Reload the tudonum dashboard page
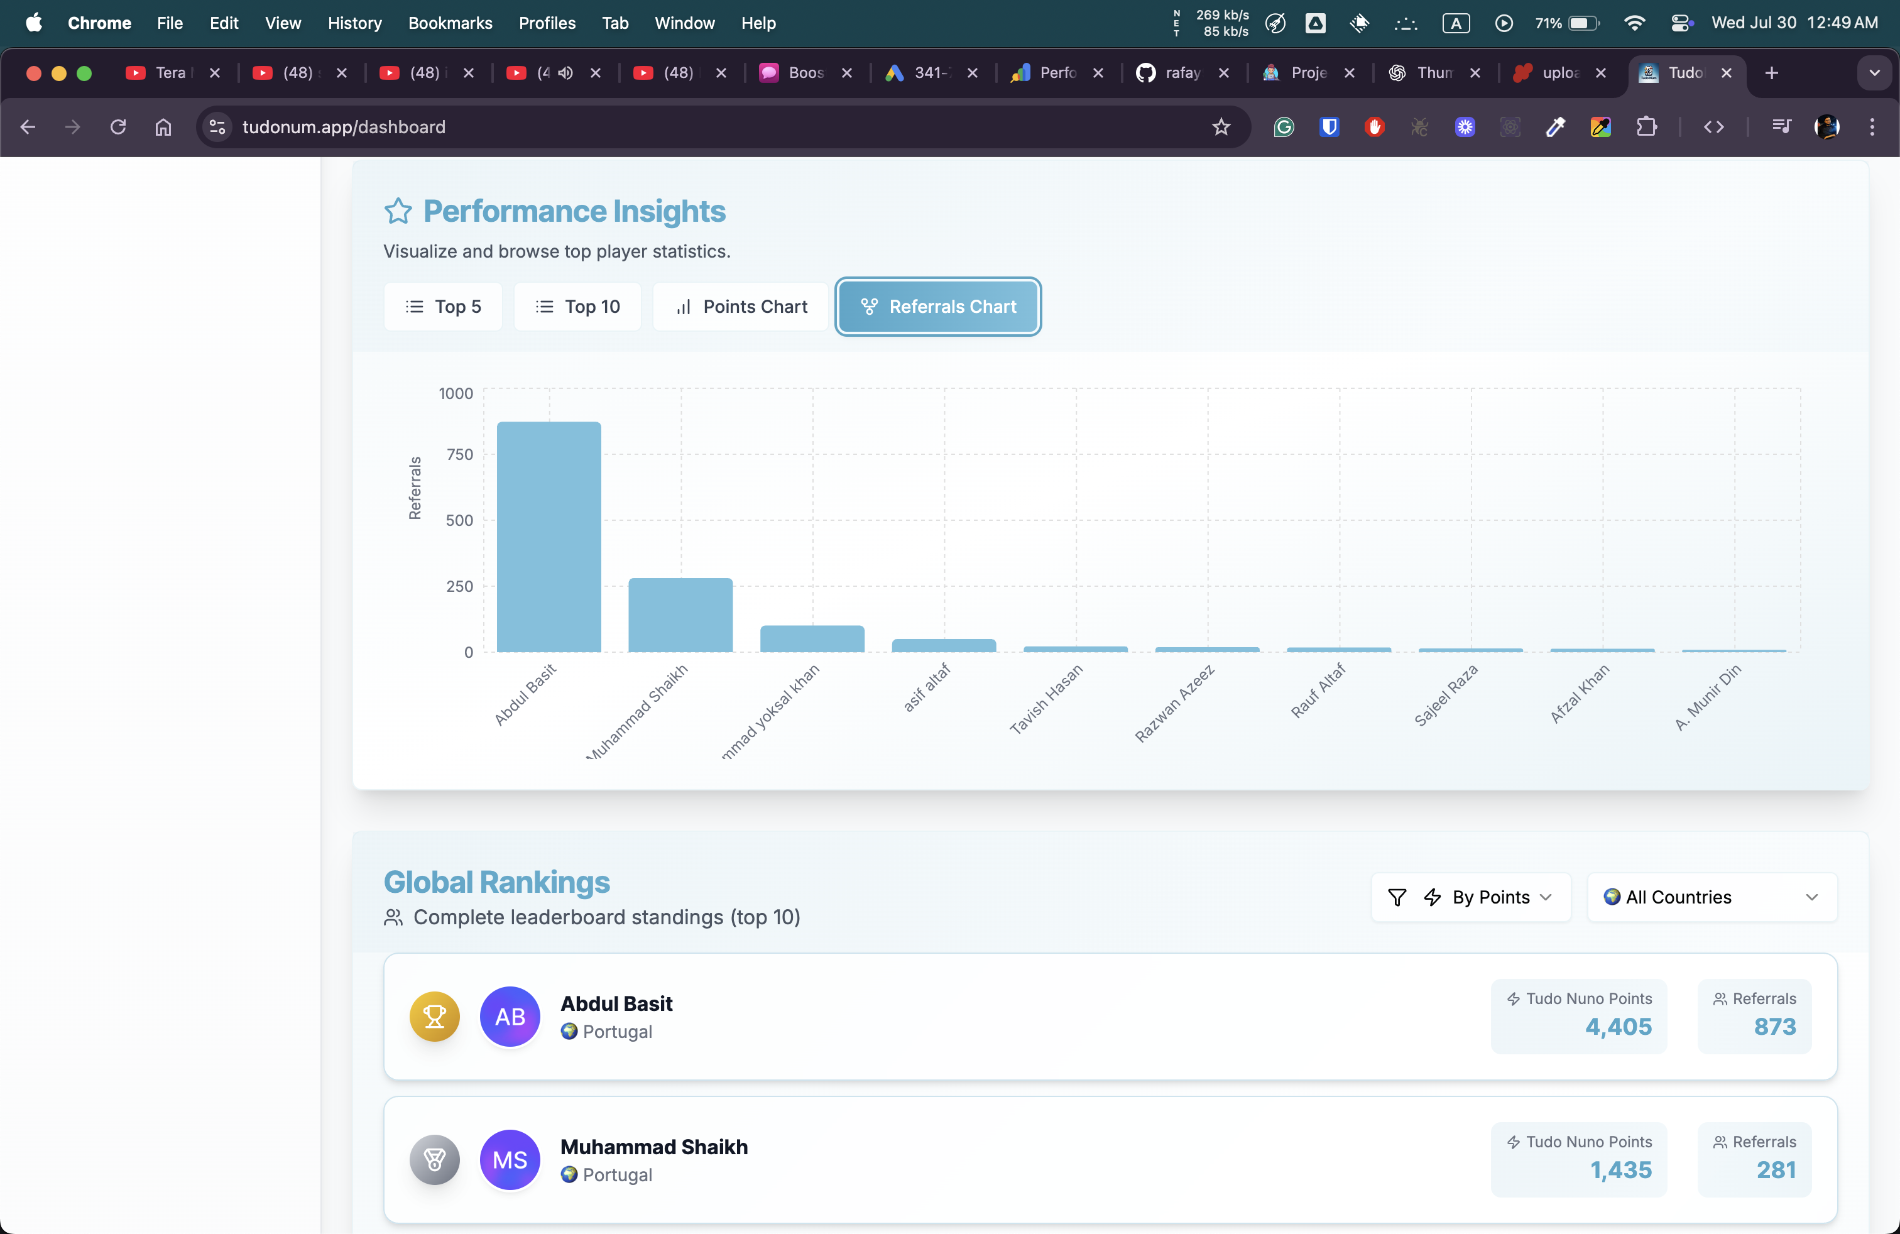 click(118, 127)
